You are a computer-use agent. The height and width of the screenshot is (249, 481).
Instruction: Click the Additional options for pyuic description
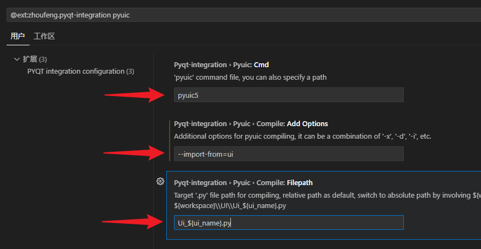pos(302,136)
